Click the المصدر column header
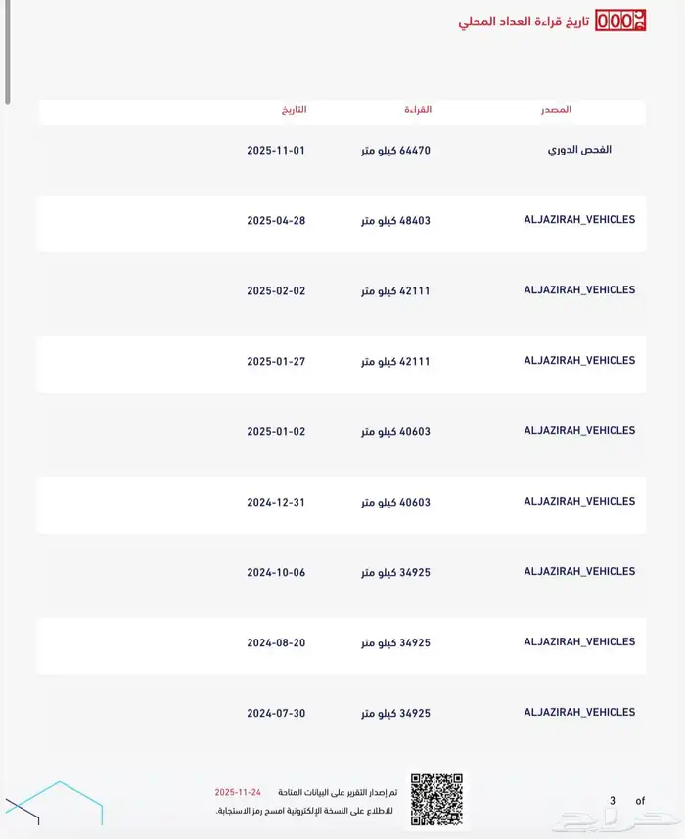The width and height of the screenshot is (685, 839). click(556, 110)
